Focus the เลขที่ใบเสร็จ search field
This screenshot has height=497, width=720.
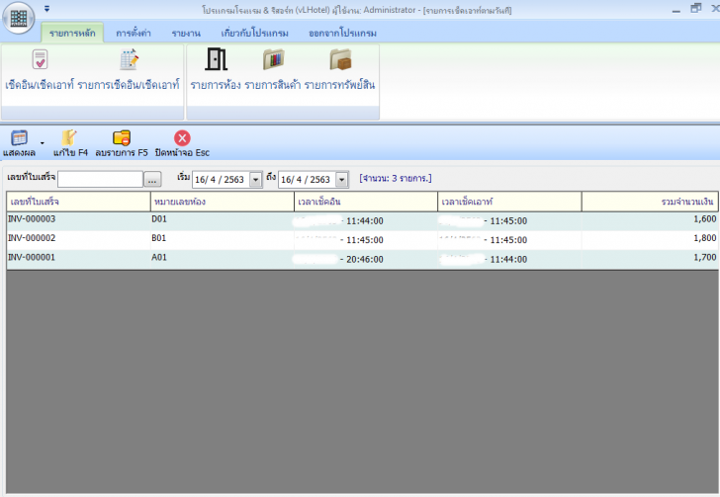click(x=100, y=179)
